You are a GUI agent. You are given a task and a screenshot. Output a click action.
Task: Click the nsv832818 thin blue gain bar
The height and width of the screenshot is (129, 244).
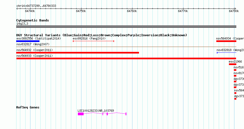pyautogui.click(x=226, y=53)
